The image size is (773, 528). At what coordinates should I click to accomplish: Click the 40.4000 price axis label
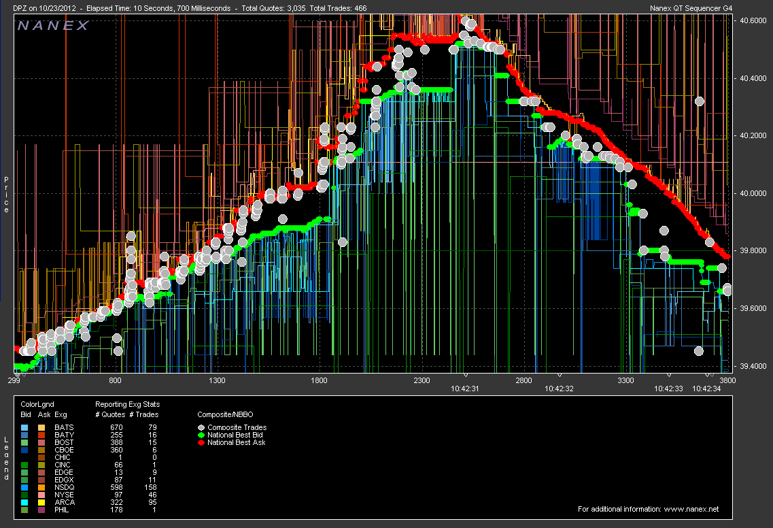pos(753,78)
